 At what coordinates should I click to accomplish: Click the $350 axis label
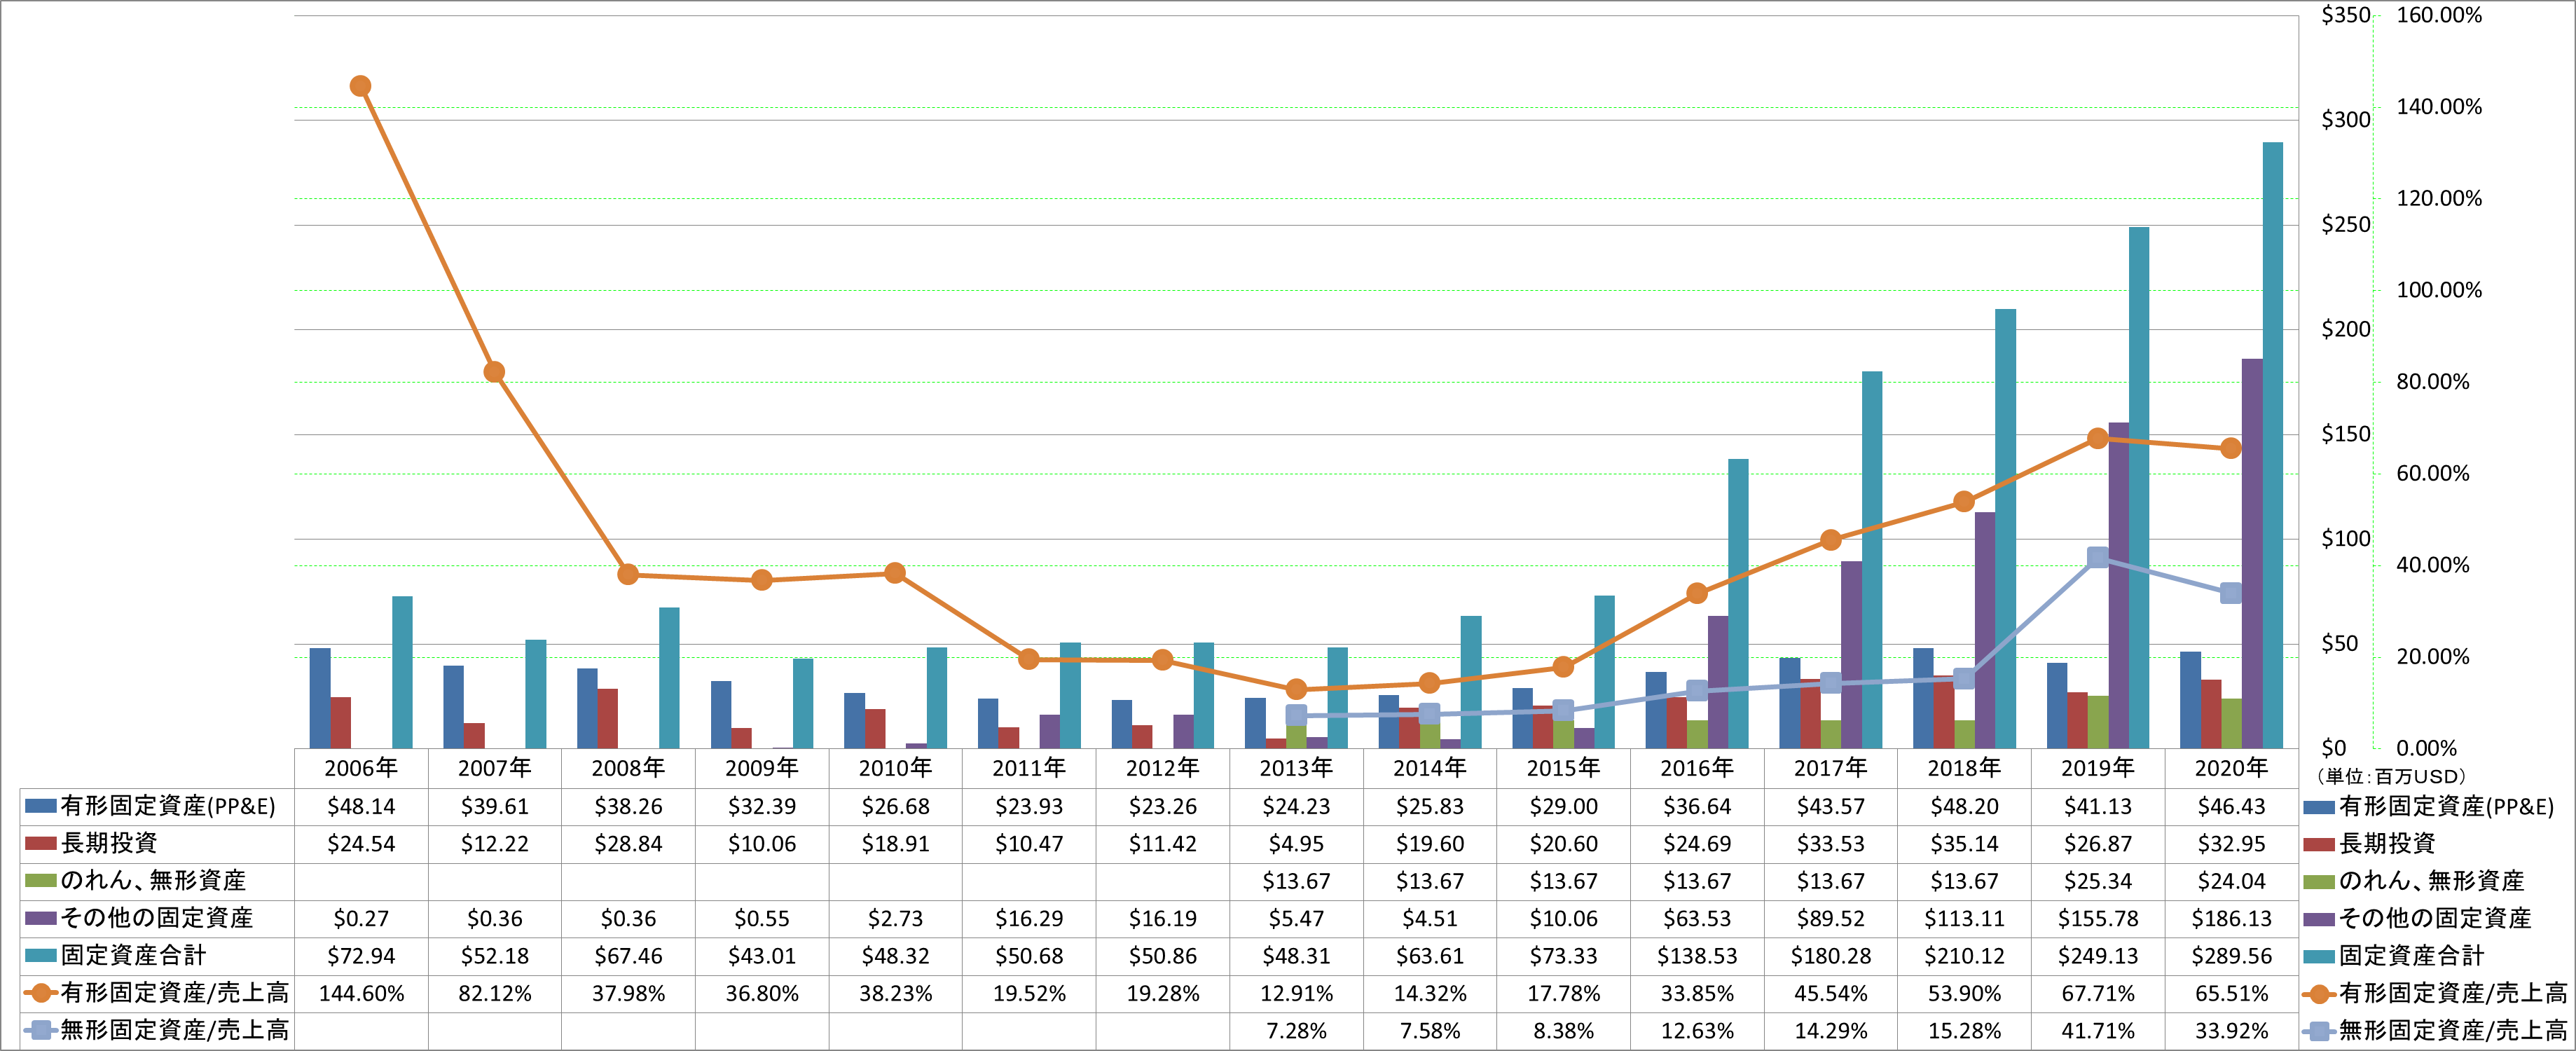click(2345, 15)
